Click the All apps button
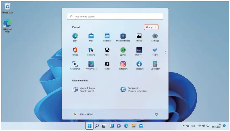The width and height of the screenshot is (230, 131). [x=151, y=27]
